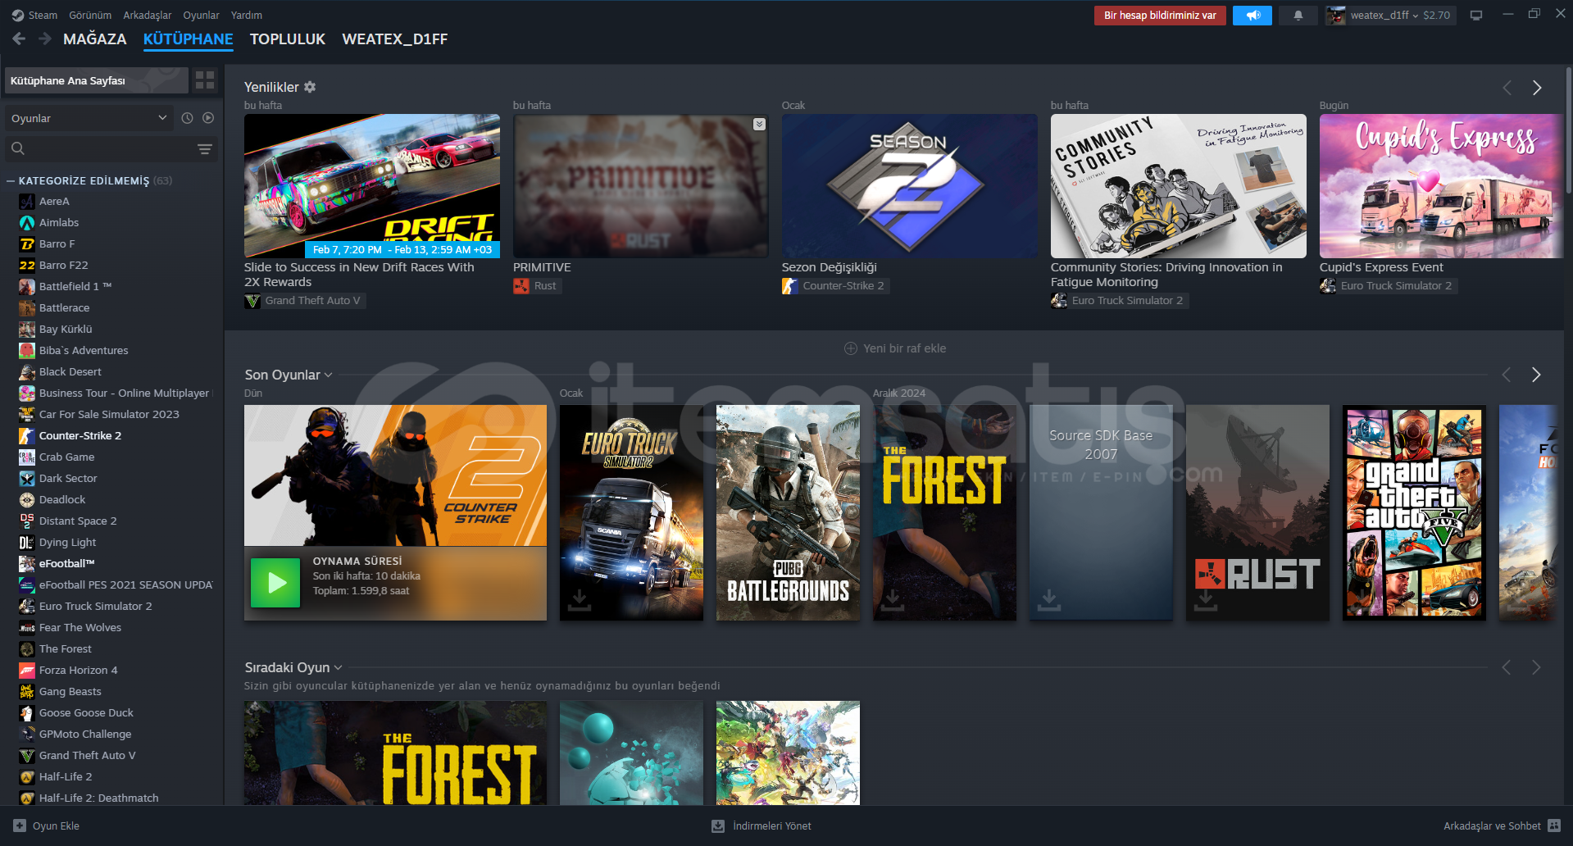Select Euro Truck Simulator 2 in sidebar

95,606
